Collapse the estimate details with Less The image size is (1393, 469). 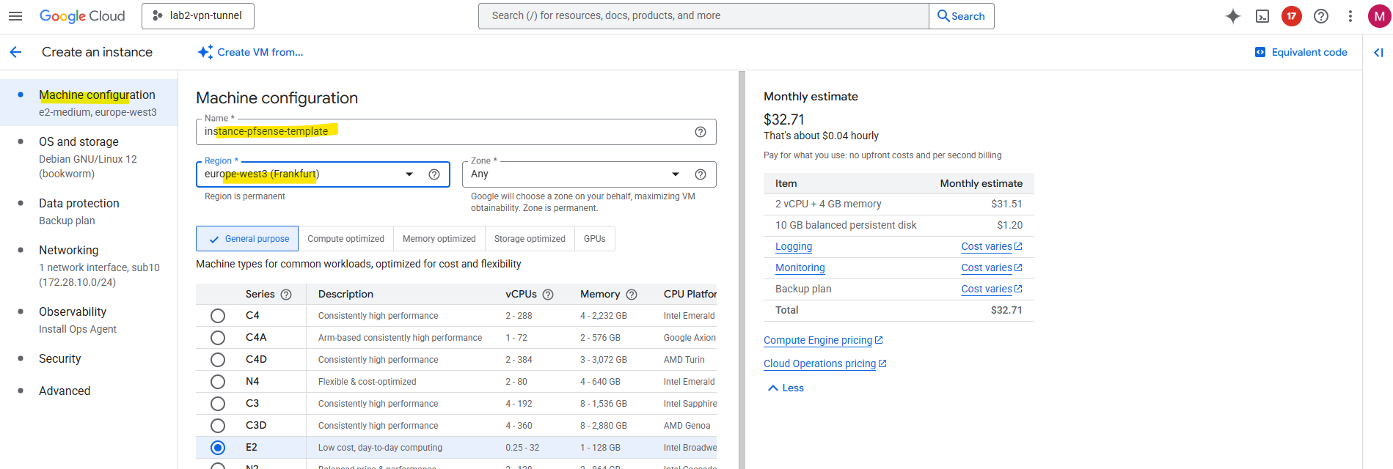[786, 388]
